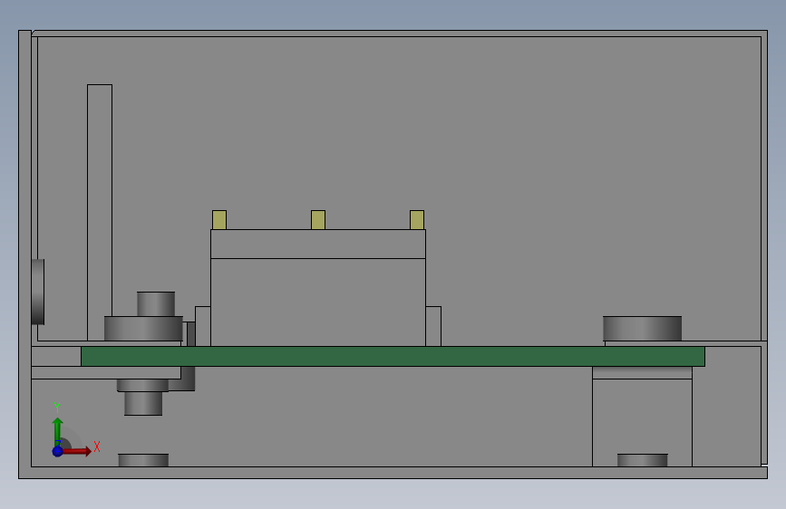Select the green circuit board
This screenshot has width=786, height=509.
click(393, 356)
